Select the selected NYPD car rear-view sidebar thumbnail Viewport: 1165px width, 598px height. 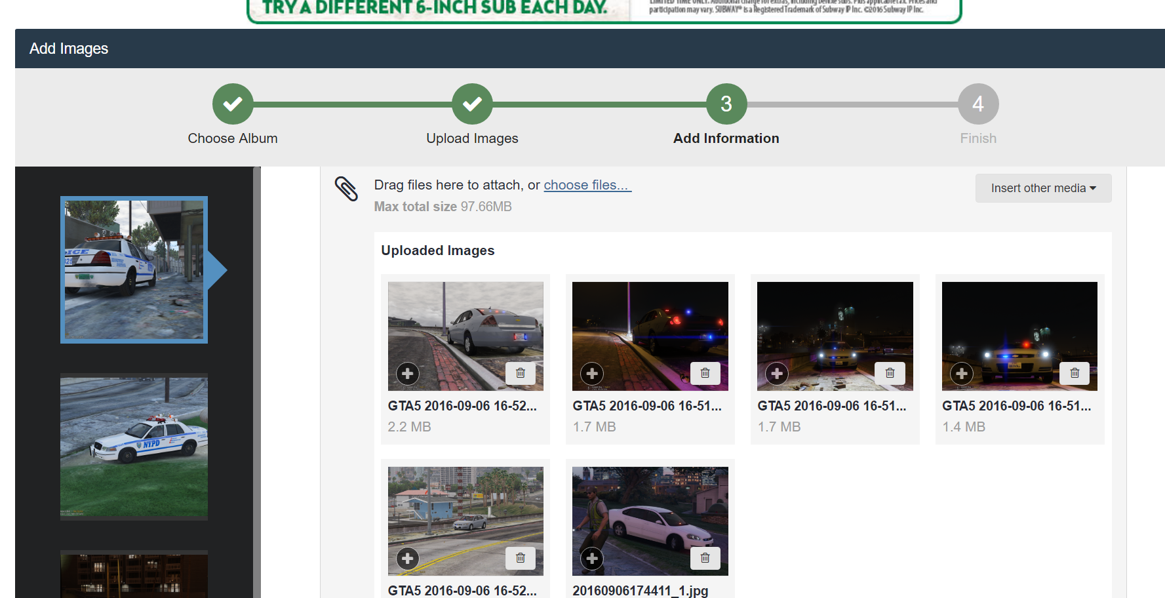[x=134, y=269]
